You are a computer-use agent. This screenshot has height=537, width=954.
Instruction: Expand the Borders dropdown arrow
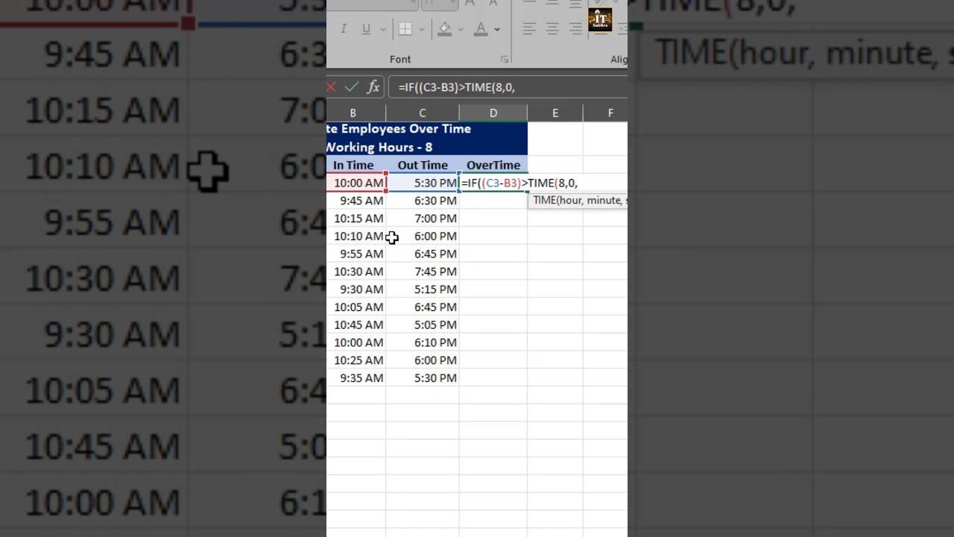[x=422, y=29]
